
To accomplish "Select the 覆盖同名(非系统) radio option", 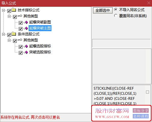I will point(116,16).
